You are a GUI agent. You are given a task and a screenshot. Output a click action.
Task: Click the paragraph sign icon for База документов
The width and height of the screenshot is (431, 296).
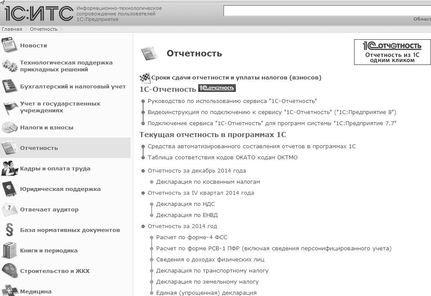(9, 230)
